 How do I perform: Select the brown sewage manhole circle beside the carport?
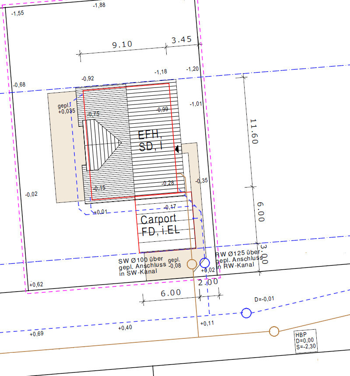pyautogui.click(x=192, y=264)
